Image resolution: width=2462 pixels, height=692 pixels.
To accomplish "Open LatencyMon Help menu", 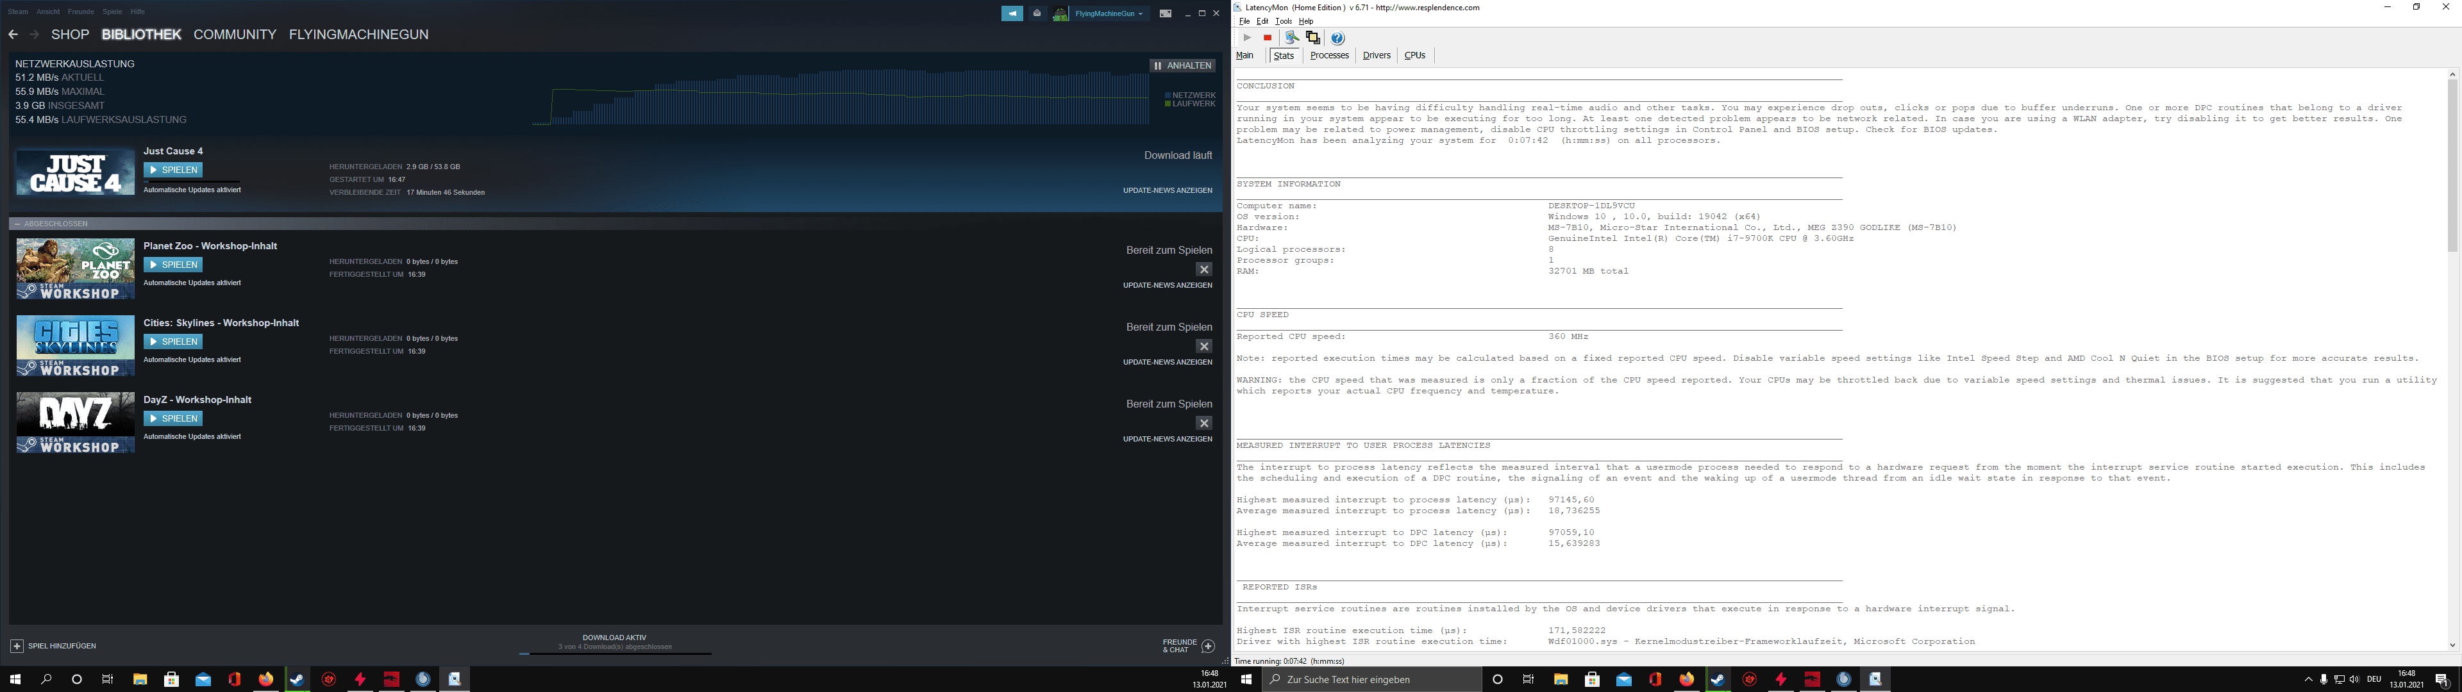I will point(1307,21).
